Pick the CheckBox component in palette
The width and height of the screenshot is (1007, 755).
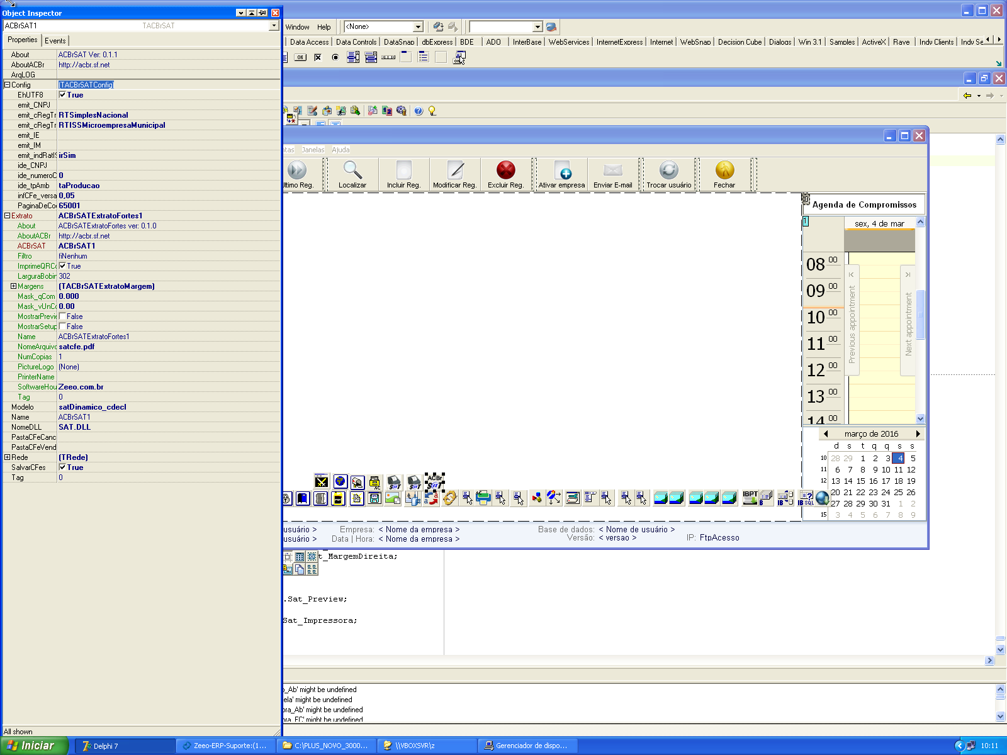[x=318, y=57]
